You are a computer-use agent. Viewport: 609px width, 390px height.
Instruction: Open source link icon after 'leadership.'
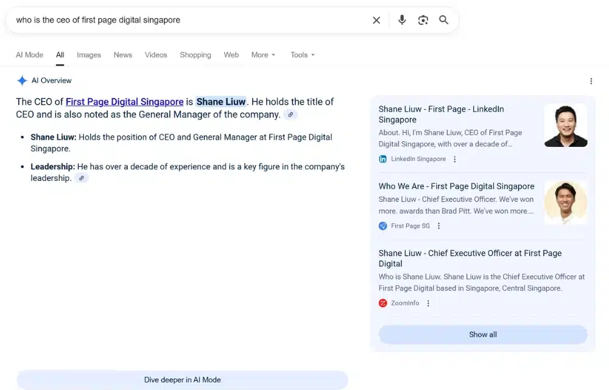coord(81,178)
